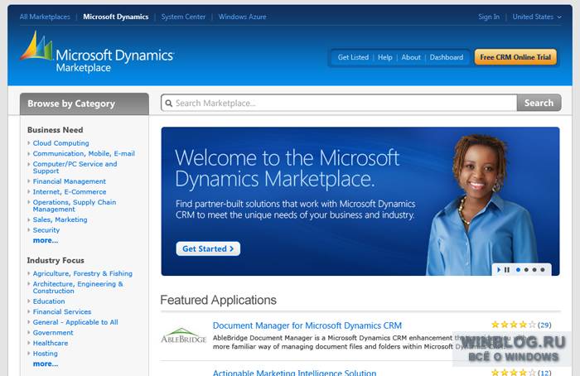
Task: Select the fourth banner slide dot
Action: click(543, 270)
